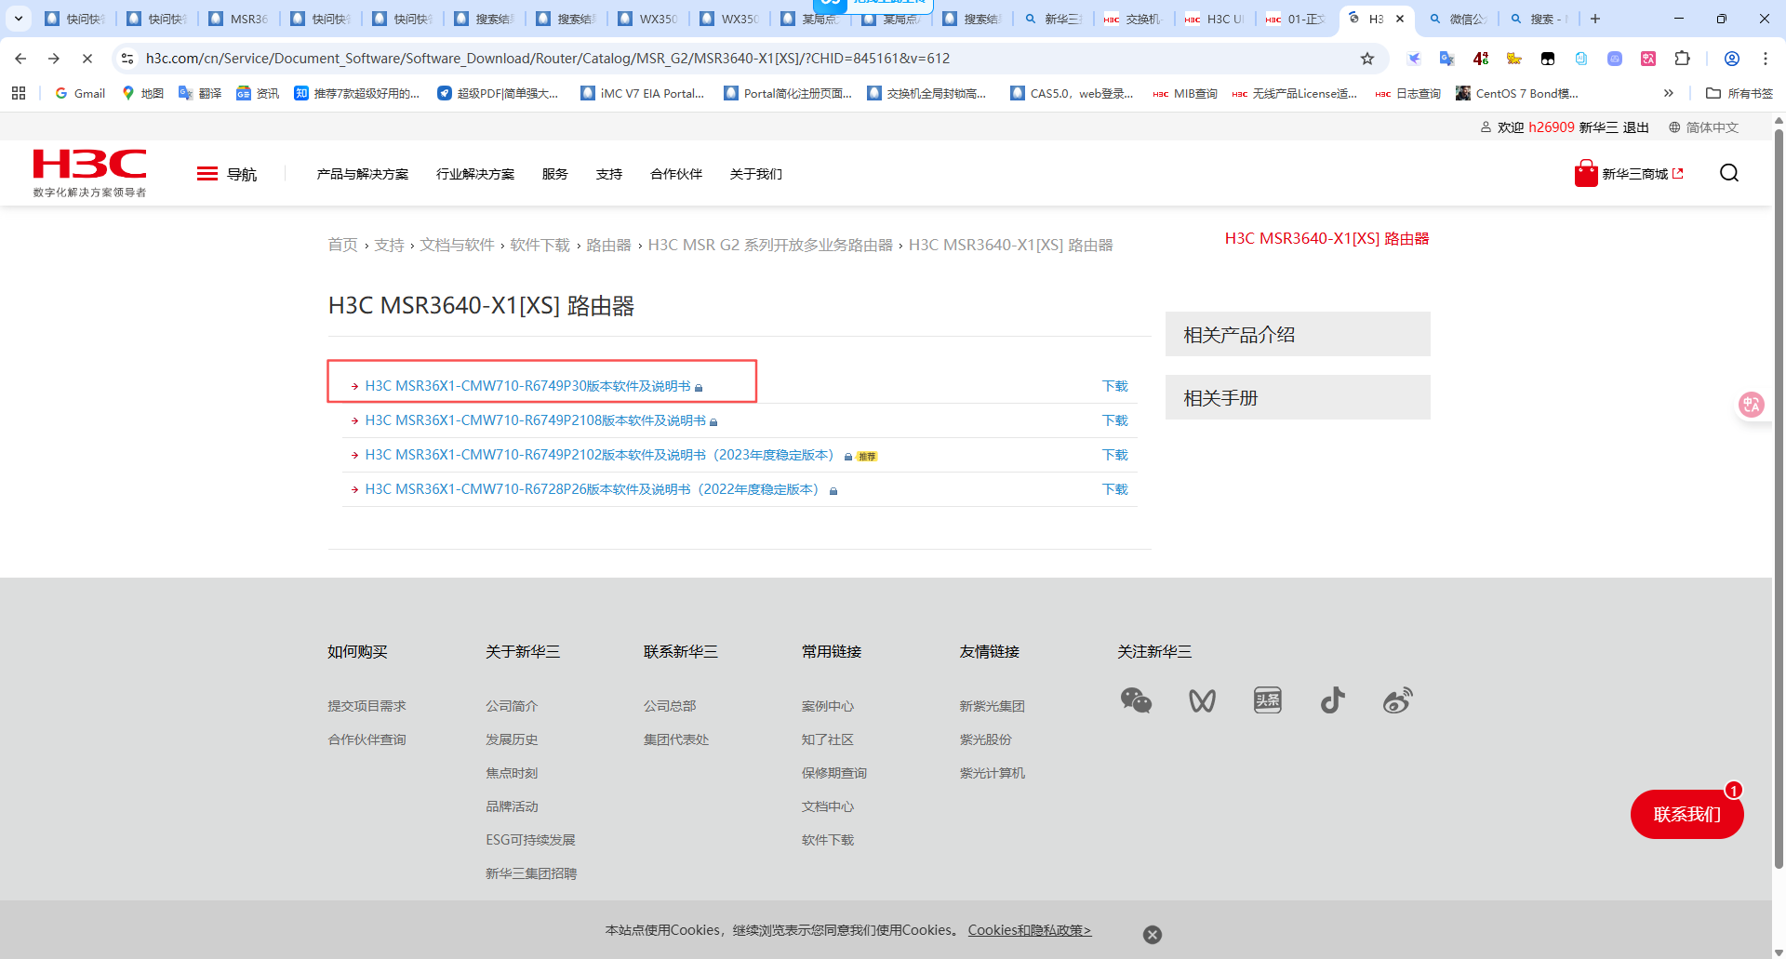The width and height of the screenshot is (1786, 959).
Task: Open the hamburger 导航 menu icon
Action: [x=207, y=174]
